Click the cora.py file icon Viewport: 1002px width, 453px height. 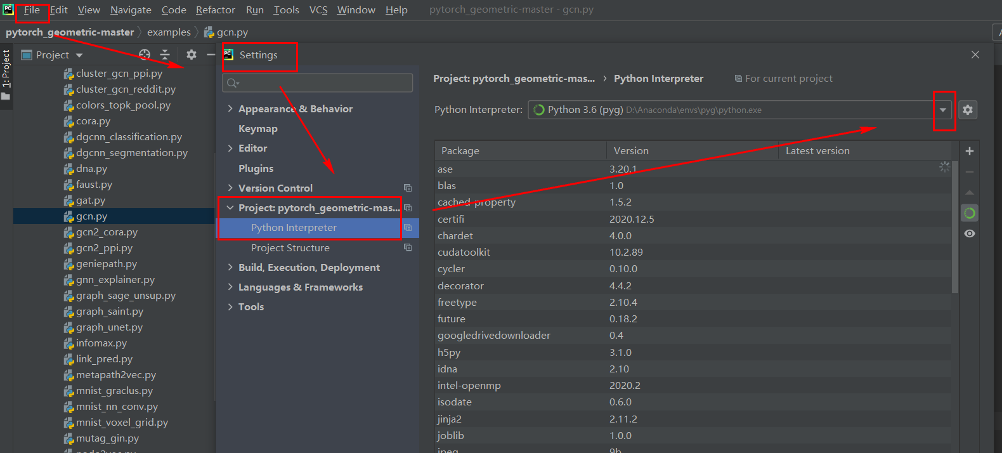coord(68,121)
